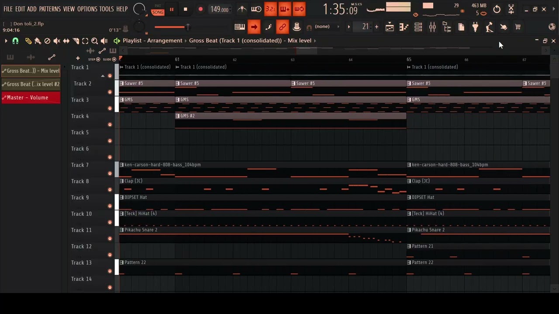Image resolution: width=559 pixels, height=314 pixels.
Task: Open the online news globe icon
Action: tap(552, 27)
